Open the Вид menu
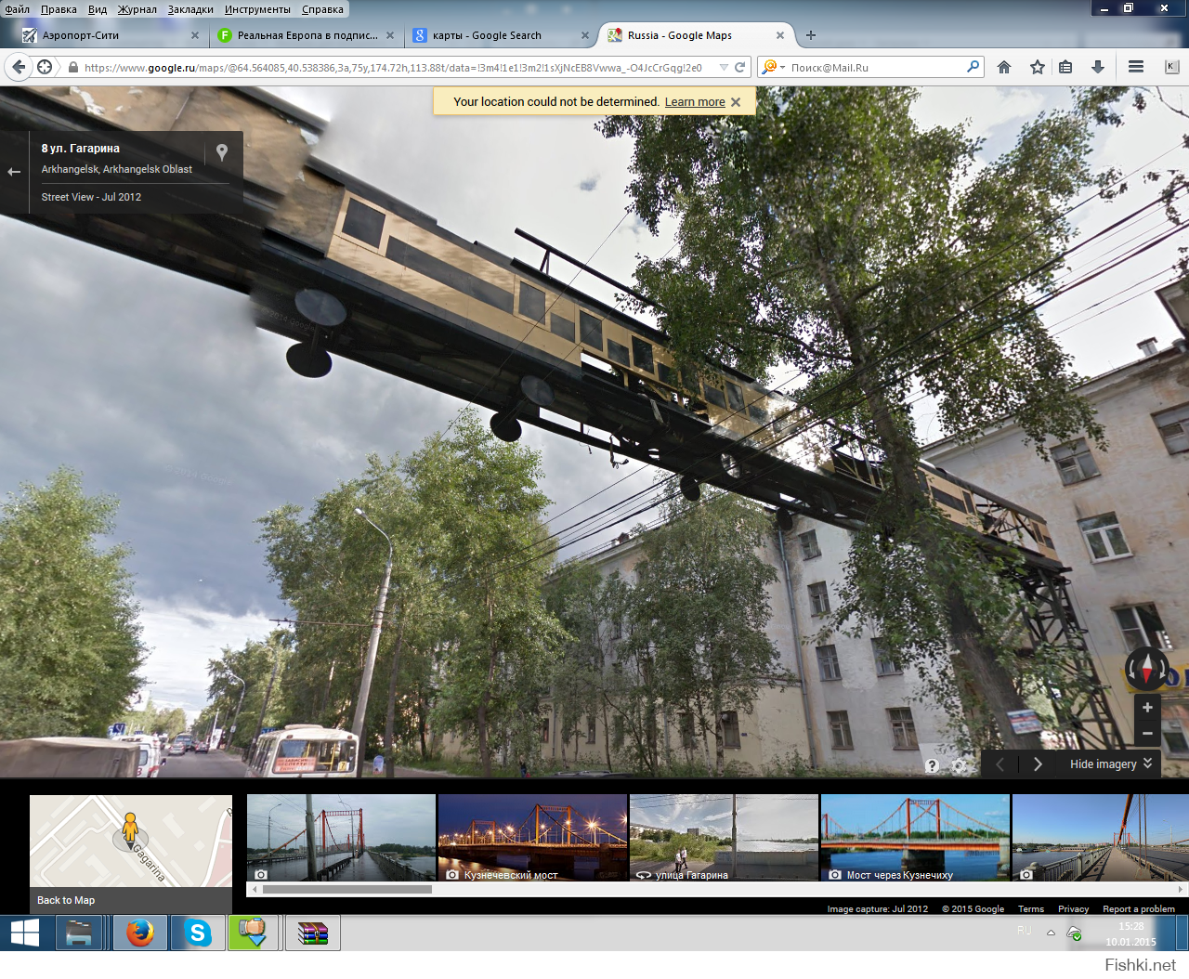This screenshot has height=979, width=1189. tap(98, 9)
